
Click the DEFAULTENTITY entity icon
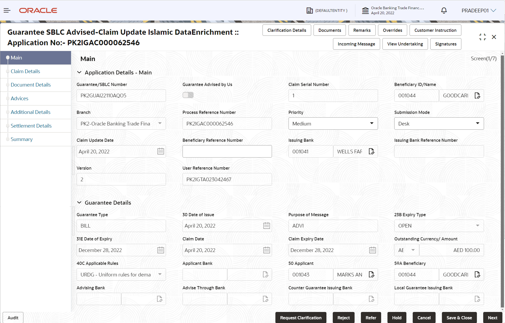[310, 10]
